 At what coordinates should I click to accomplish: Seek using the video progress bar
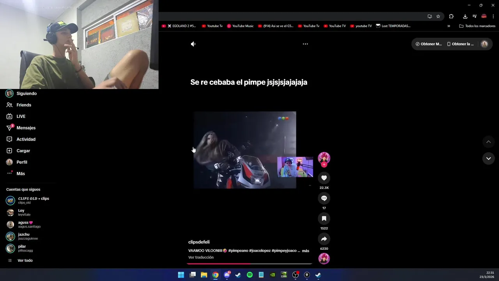(249, 264)
